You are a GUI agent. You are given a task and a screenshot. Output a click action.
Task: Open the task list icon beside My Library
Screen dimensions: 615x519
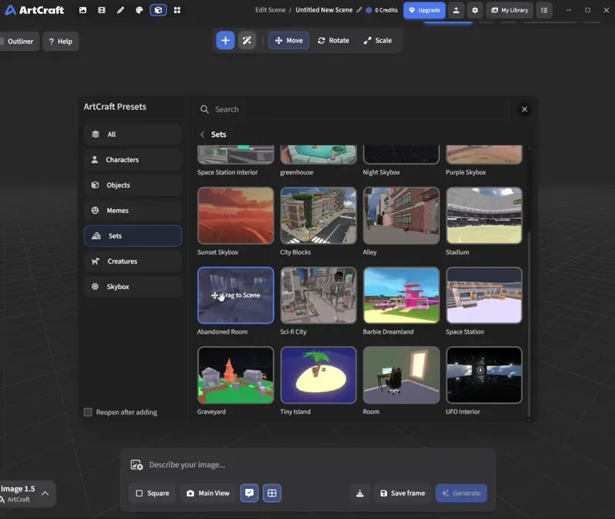coord(544,10)
